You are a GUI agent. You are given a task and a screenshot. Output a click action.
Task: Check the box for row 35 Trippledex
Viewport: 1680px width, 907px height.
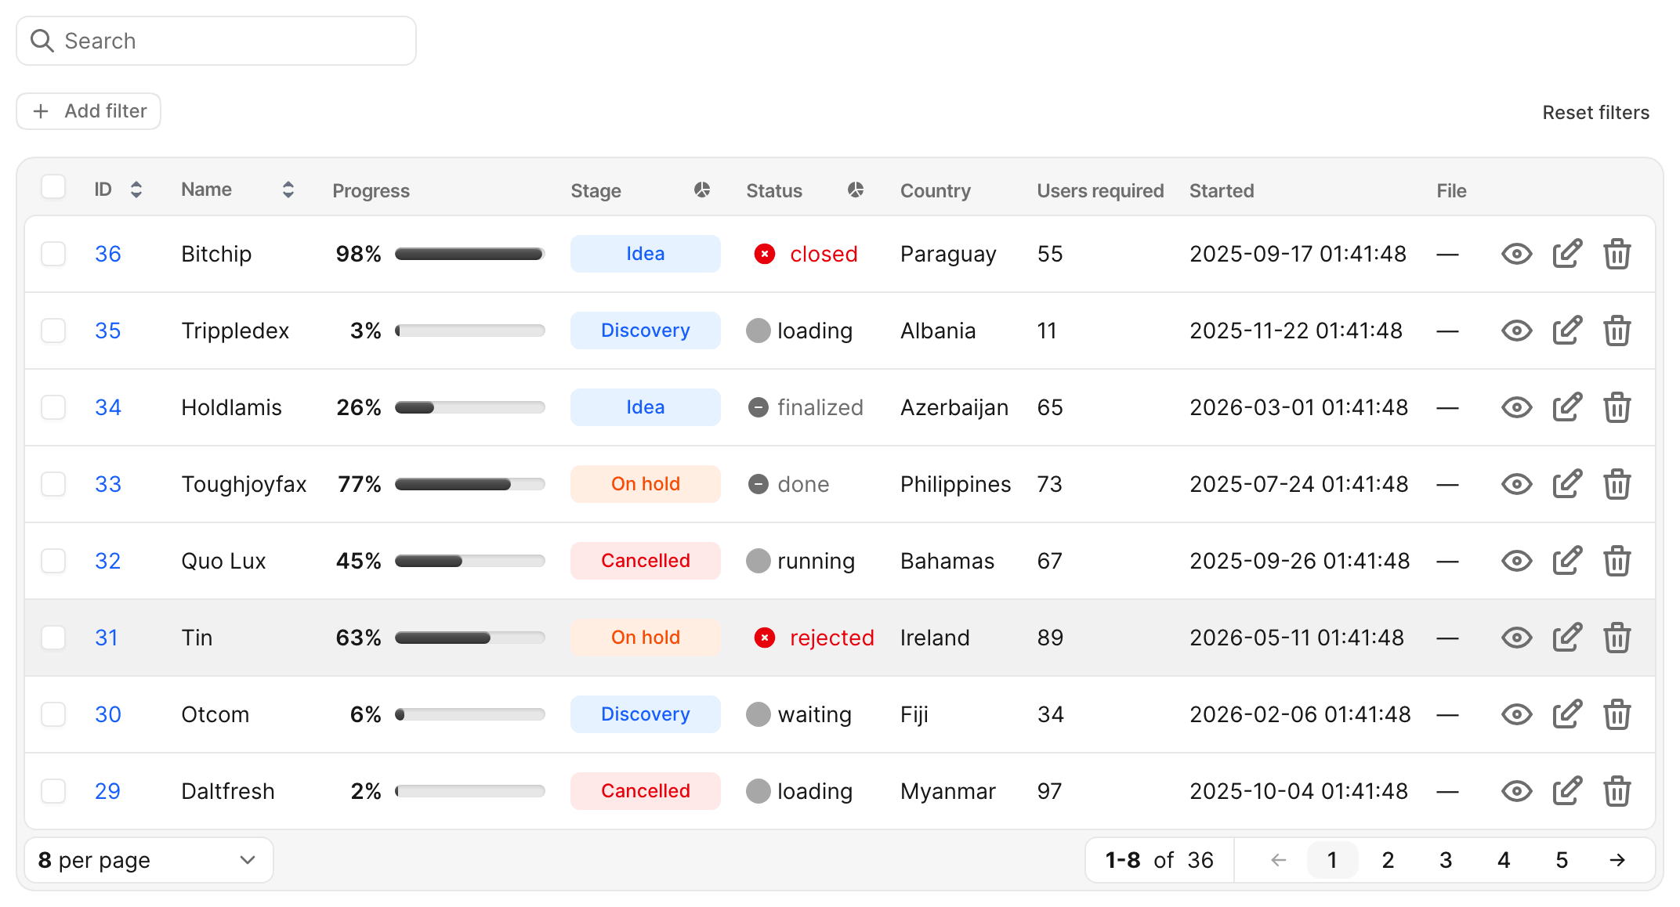coord(53,331)
